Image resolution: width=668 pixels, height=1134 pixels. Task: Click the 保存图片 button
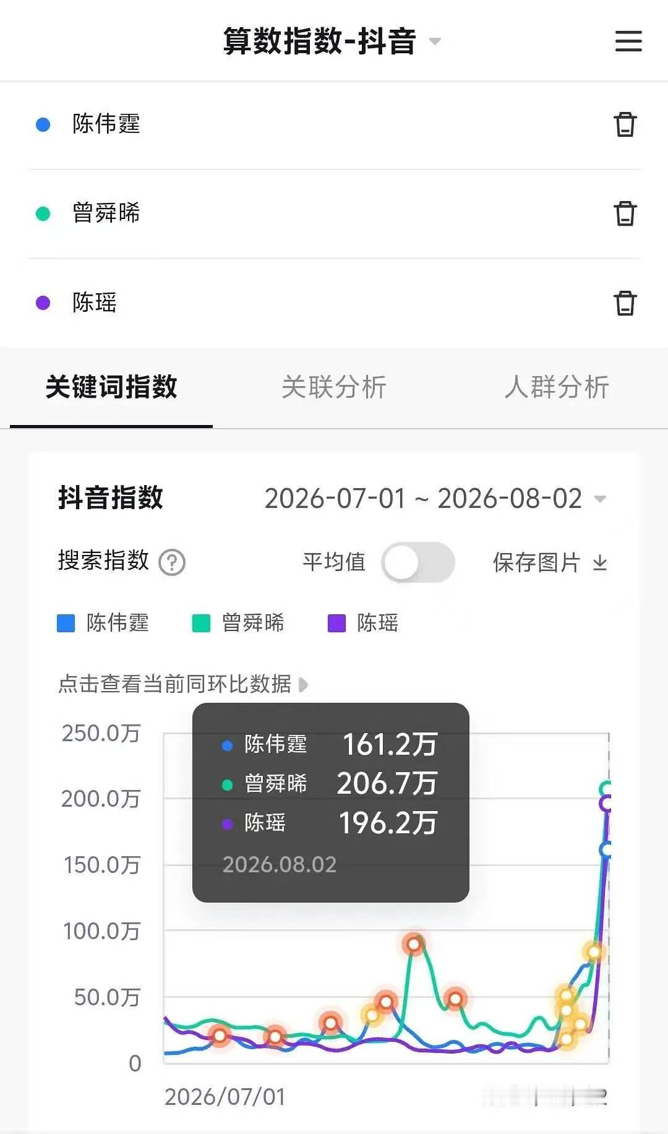pyautogui.click(x=550, y=562)
